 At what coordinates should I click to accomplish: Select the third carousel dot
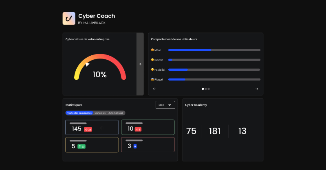coord(209,89)
